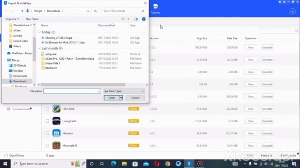Click Common tools in 3uTools sidebar

(x=21, y=109)
